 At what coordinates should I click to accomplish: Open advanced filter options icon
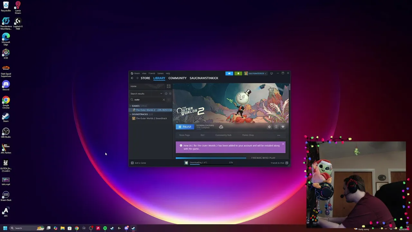point(169,100)
